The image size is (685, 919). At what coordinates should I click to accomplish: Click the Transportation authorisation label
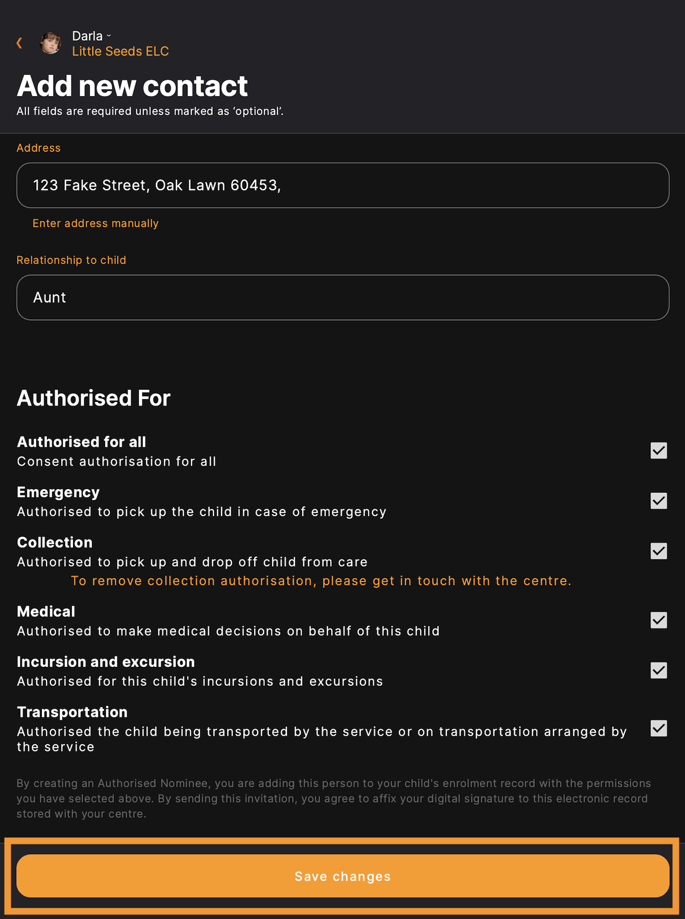(x=72, y=712)
